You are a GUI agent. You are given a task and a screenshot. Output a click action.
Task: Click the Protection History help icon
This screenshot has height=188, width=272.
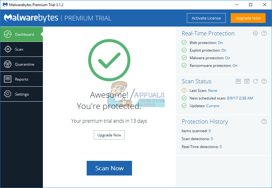pos(264,121)
